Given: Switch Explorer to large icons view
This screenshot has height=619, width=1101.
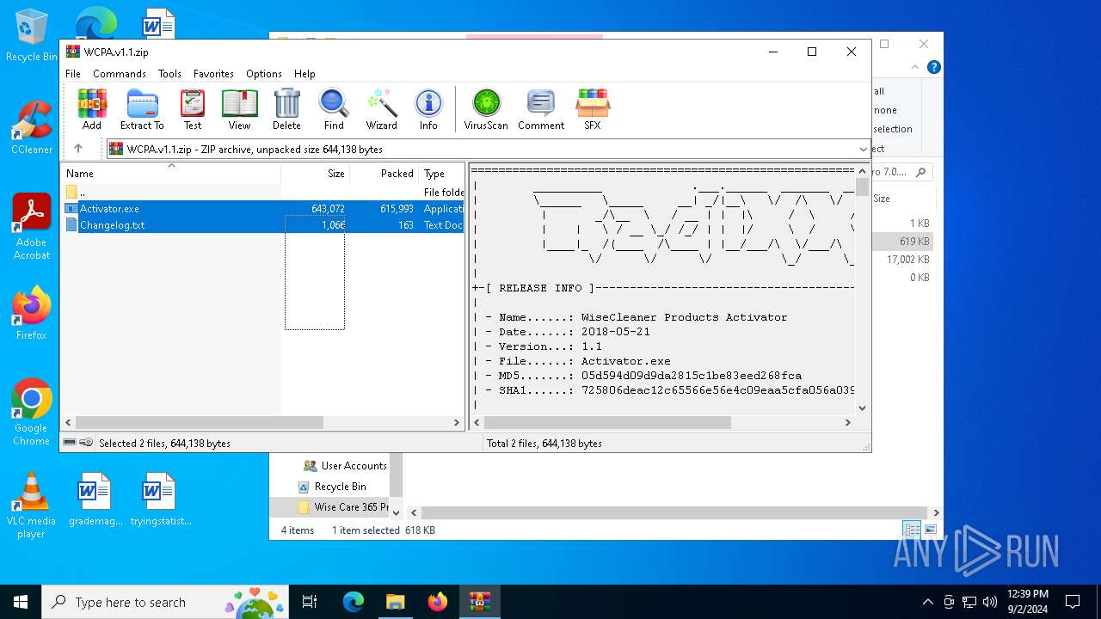Looking at the screenshot, I should (930, 530).
